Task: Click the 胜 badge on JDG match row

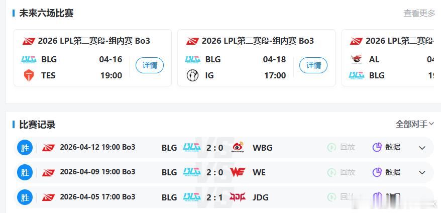Action: pos(25,197)
